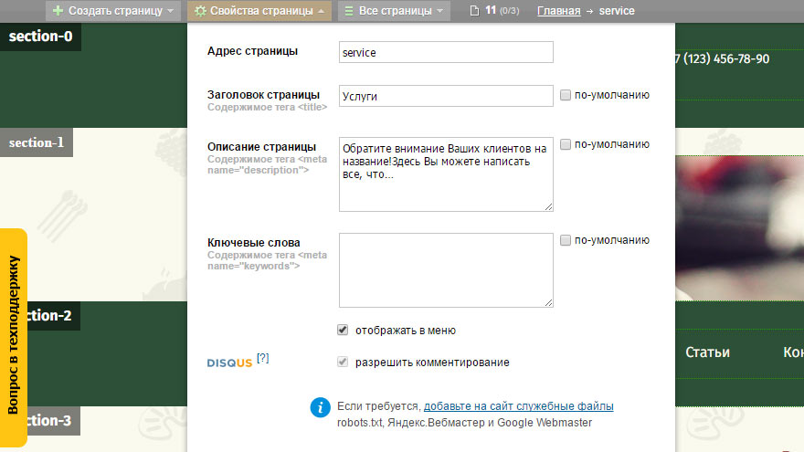Click the DISQUS logo
This screenshot has width=804, height=452.
pos(229,363)
